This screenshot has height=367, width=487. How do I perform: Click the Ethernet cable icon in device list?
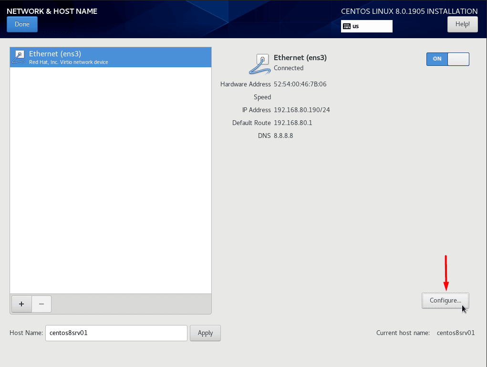19,57
